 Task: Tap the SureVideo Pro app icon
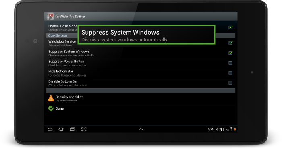click(x=50, y=17)
